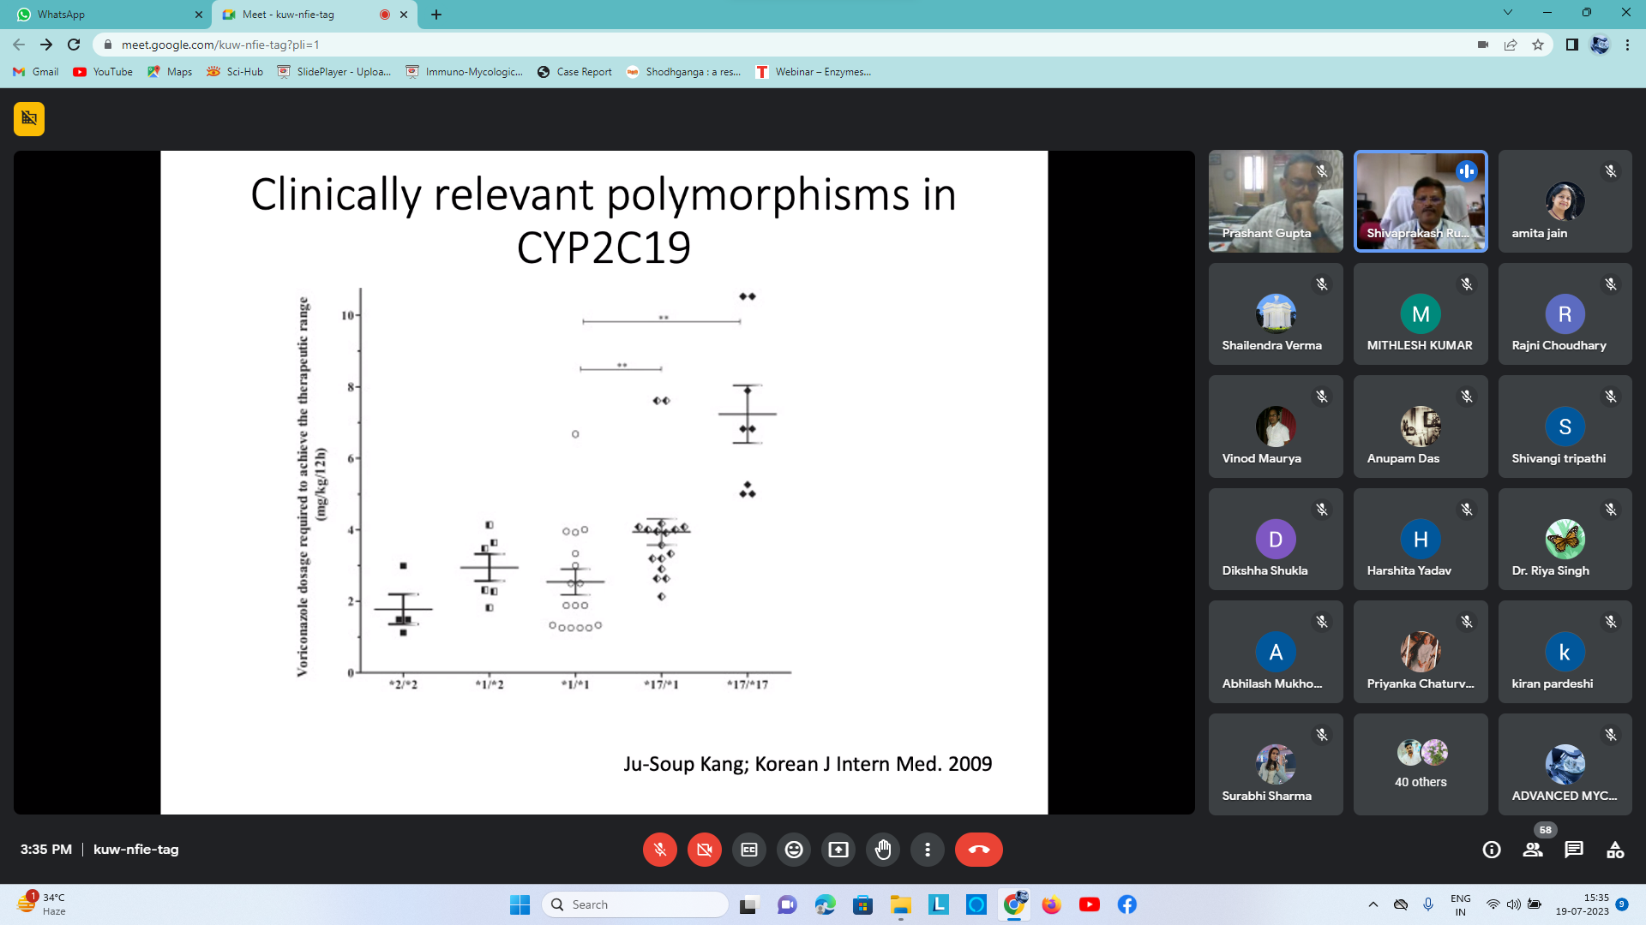This screenshot has width=1646, height=925.
Task: Click the red leave call button
Action: tap(978, 850)
